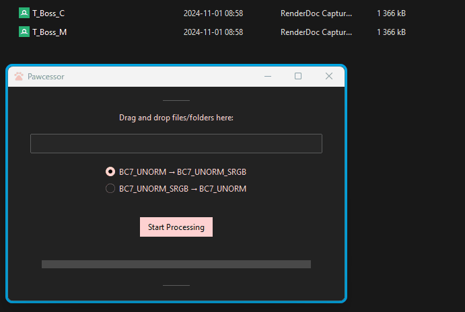Click the gray progress bar

(x=176, y=264)
